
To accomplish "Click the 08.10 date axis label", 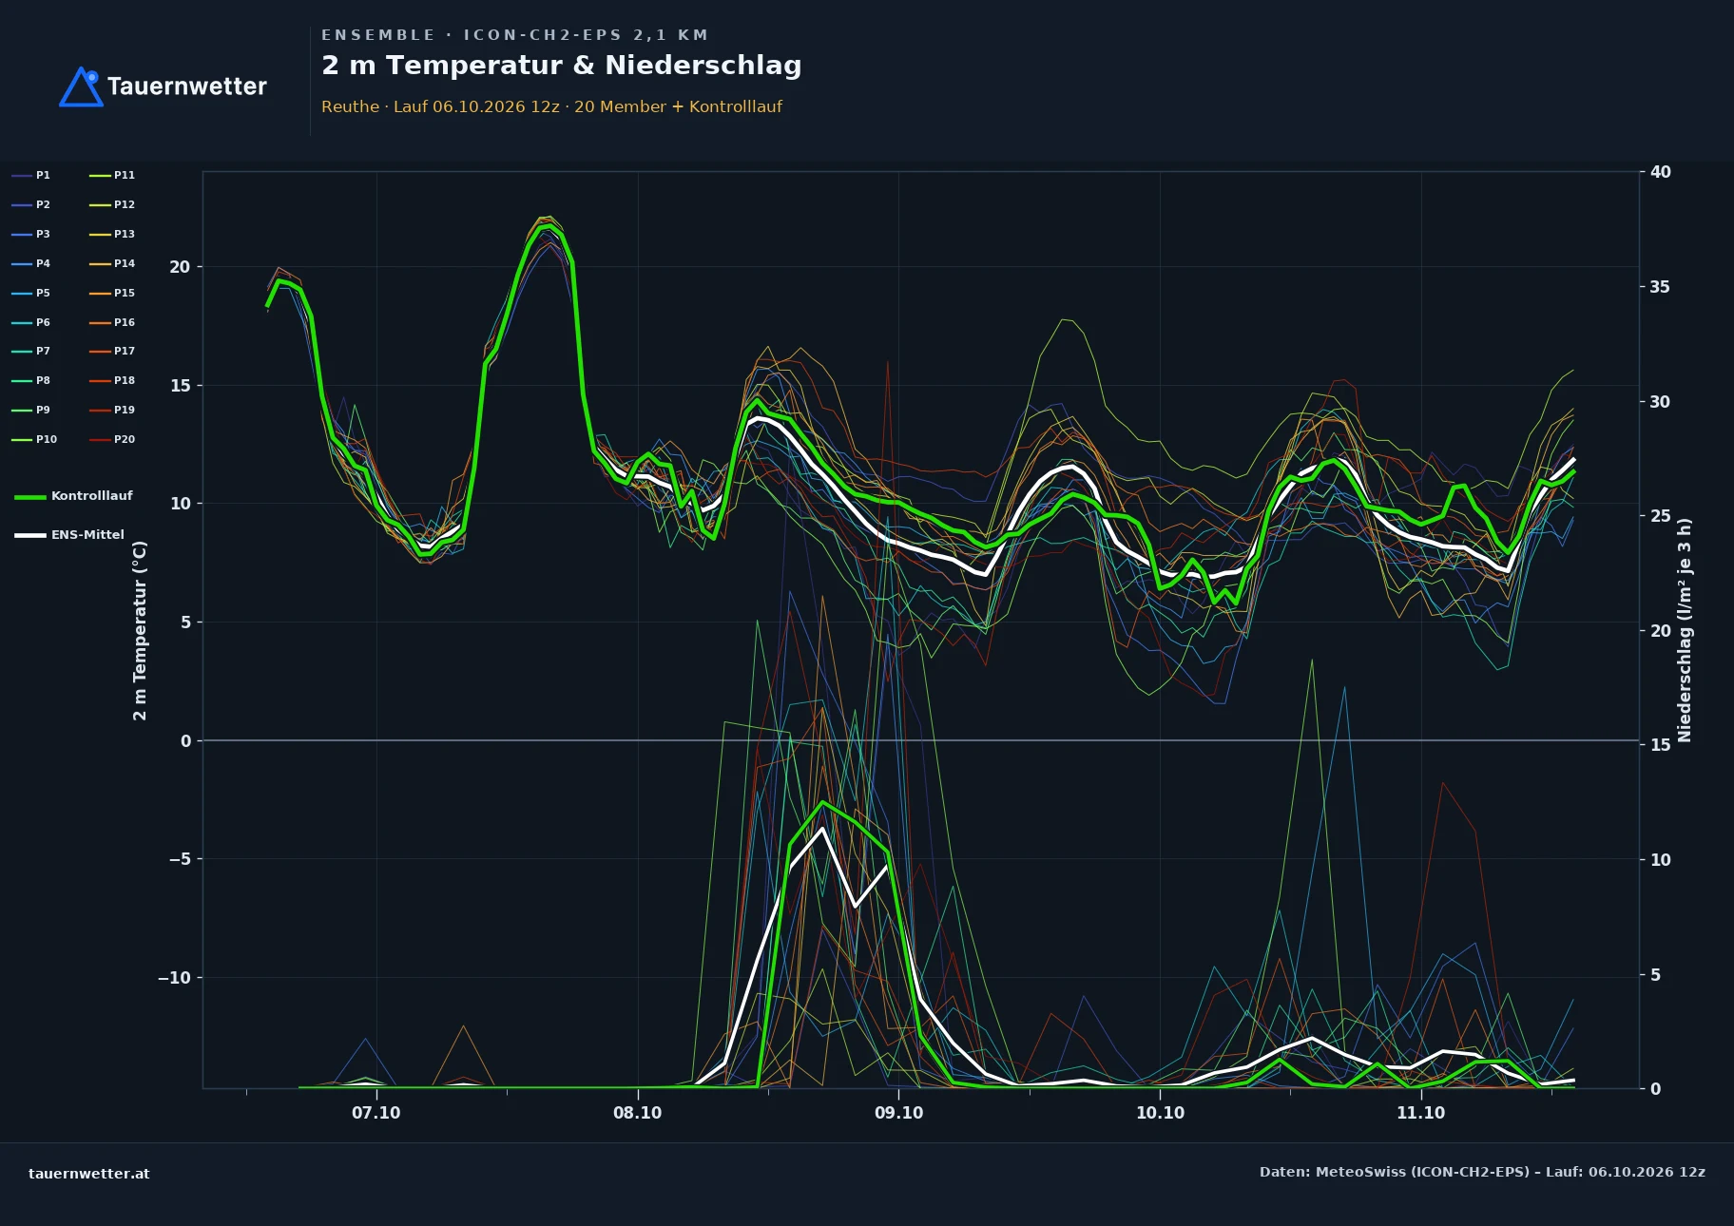I will [x=638, y=1113].
